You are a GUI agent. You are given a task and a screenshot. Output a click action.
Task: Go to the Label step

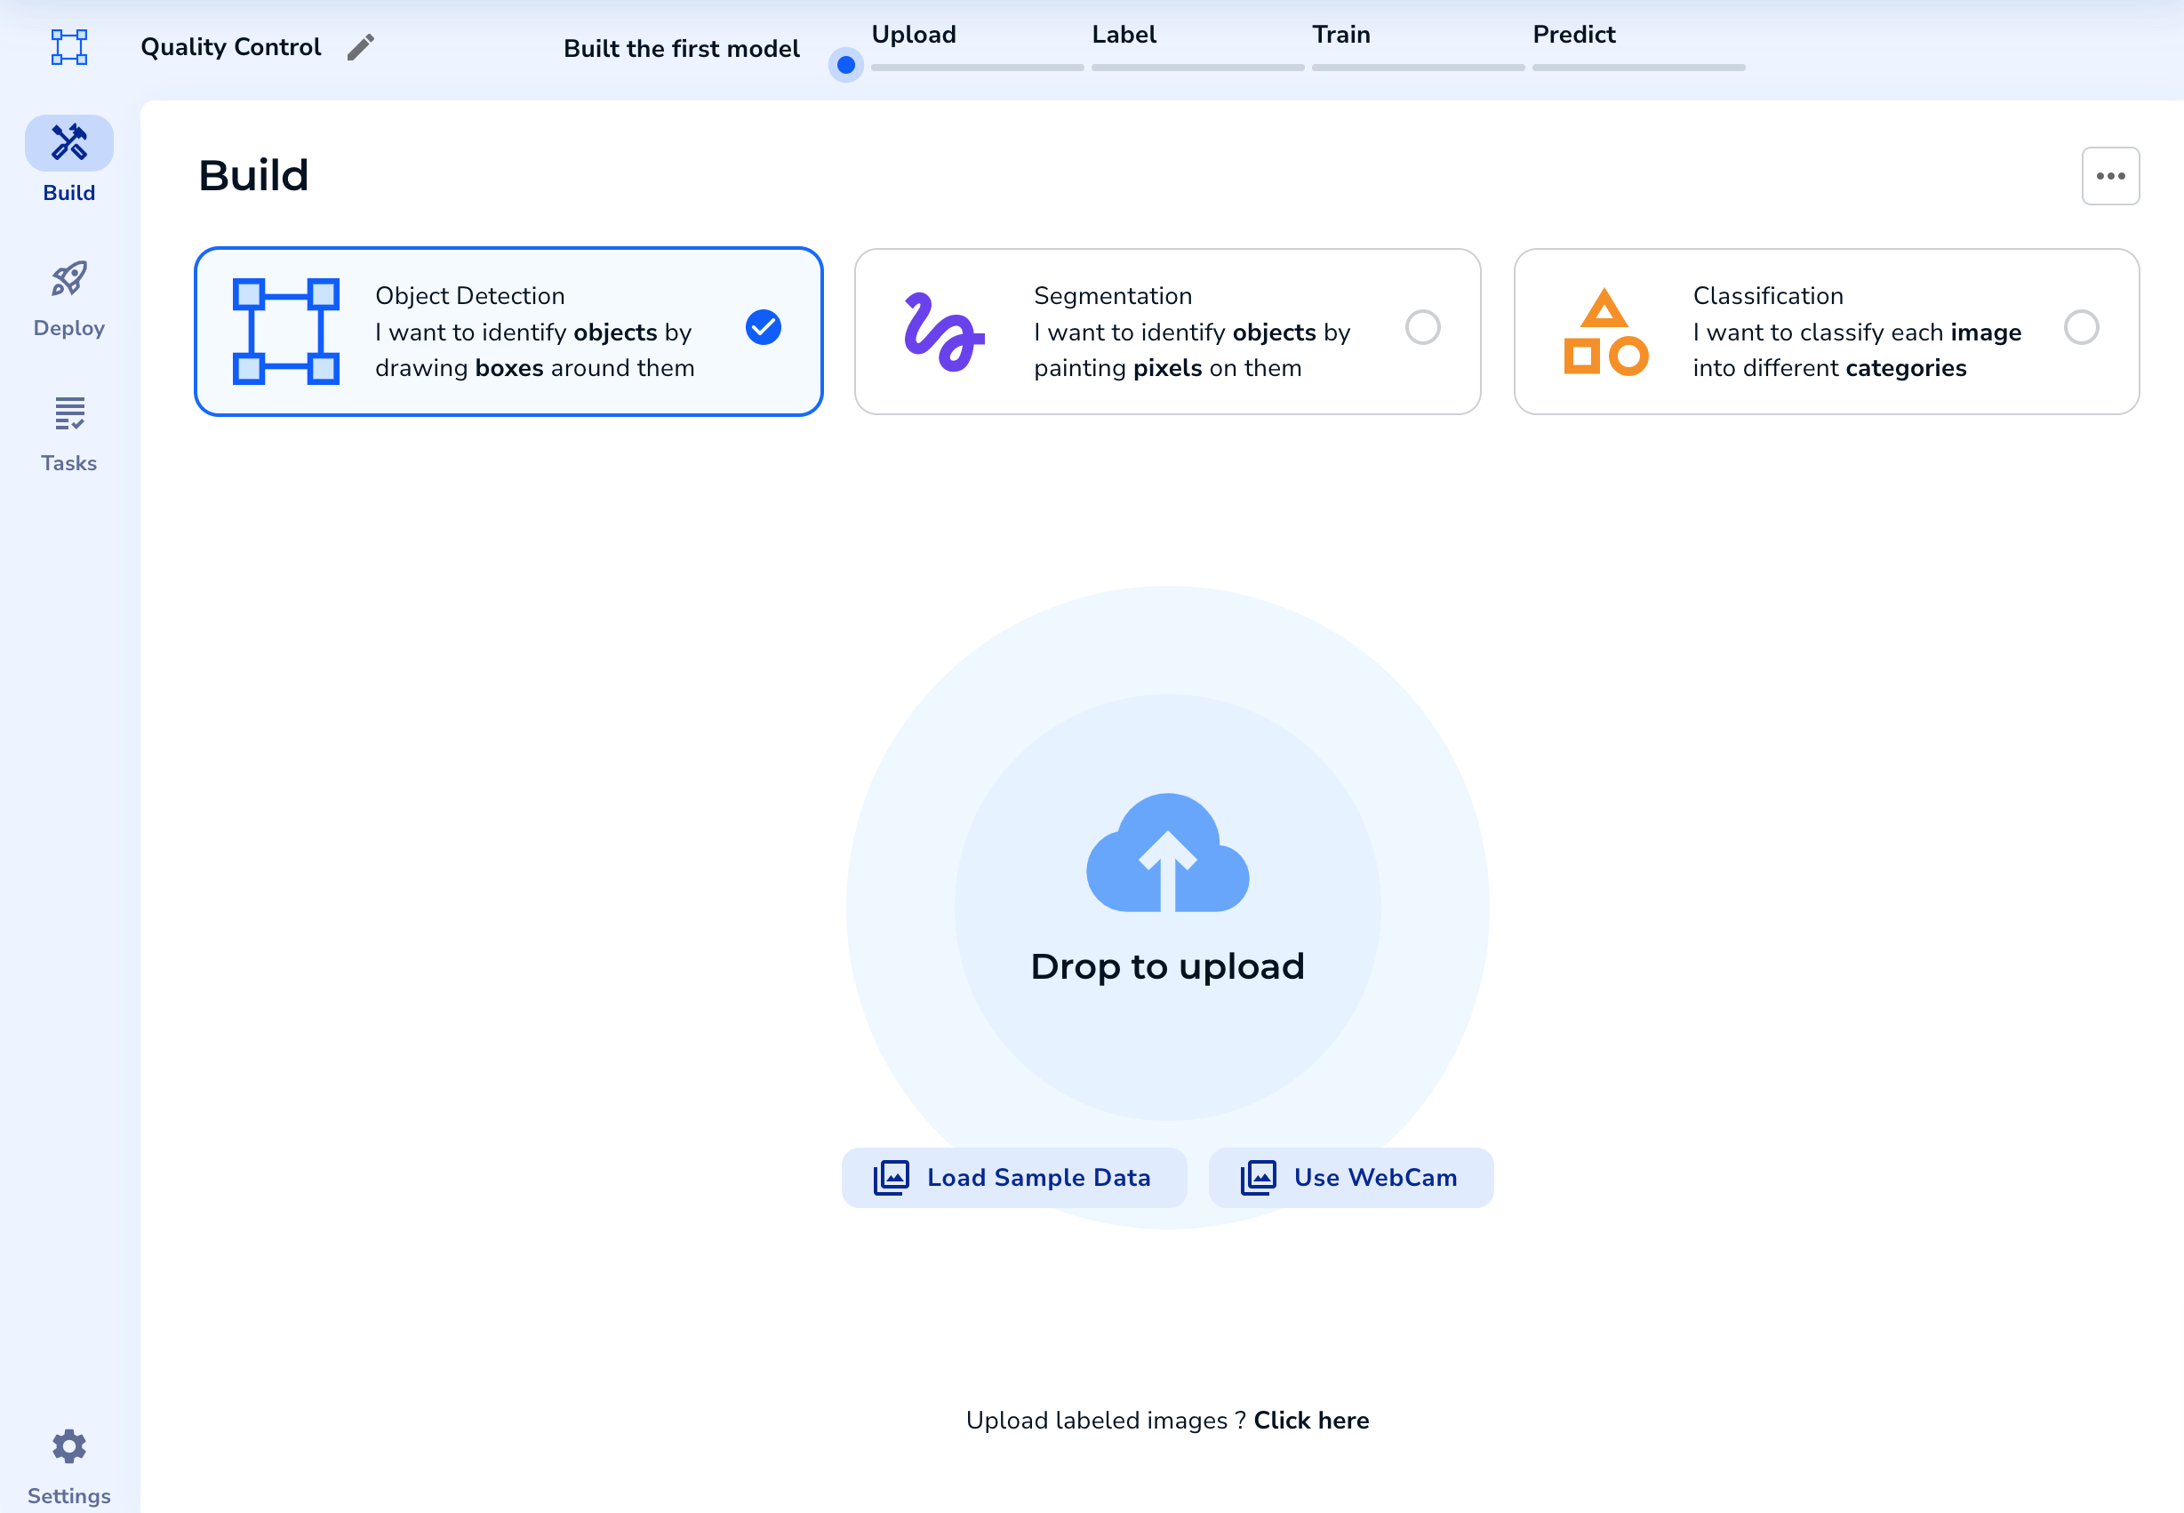coord(1124,35)
